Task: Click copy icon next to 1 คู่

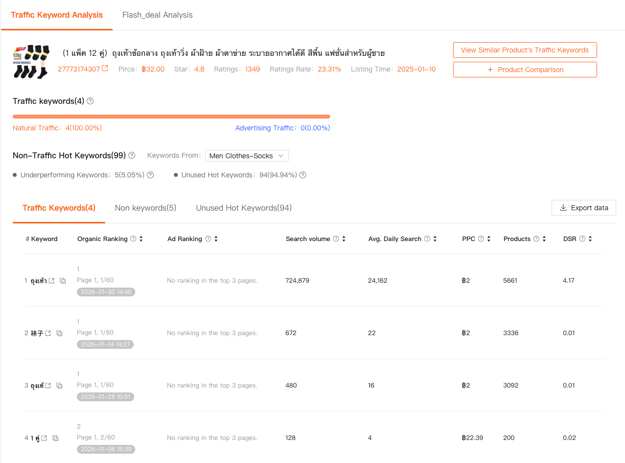Action: click(x=55, y=438)
